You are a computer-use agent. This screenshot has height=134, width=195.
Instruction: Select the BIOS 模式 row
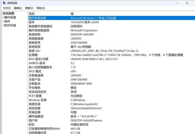pyautogui.click(x=112, y=71)
